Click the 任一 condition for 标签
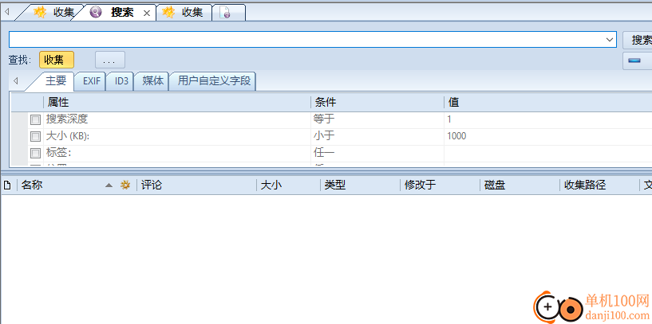Viewport: 652px width, 324px height. 377,153
